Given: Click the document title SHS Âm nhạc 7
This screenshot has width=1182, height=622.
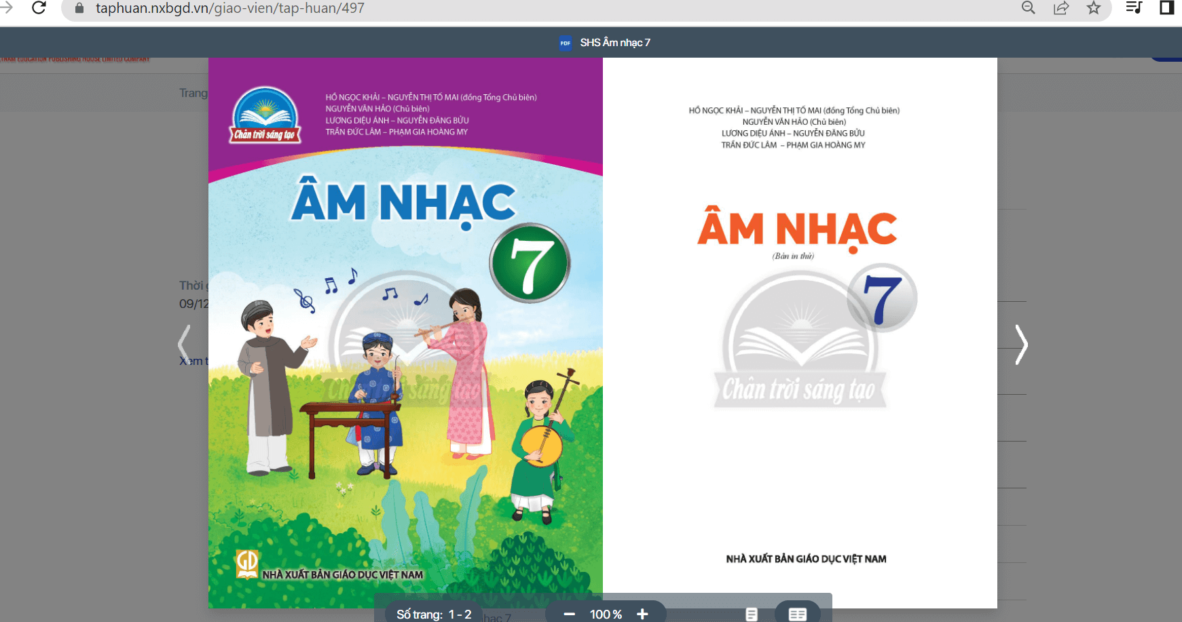Looking at the screenshot, I should point(615,43).
